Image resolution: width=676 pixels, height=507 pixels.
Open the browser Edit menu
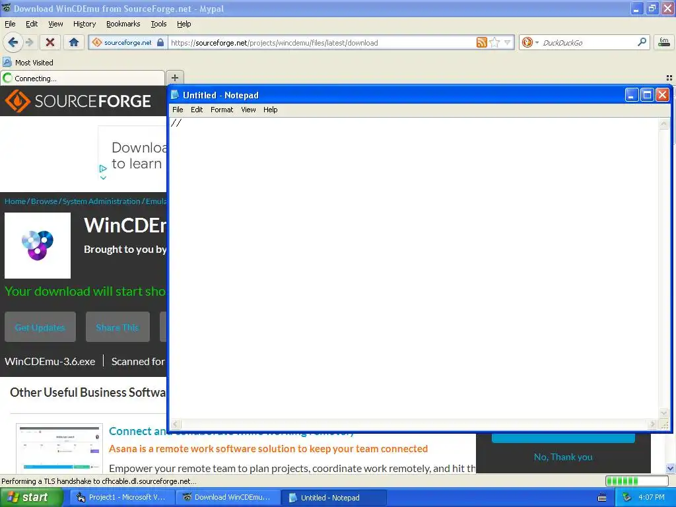pyautogui.click(x=32, y=24)
